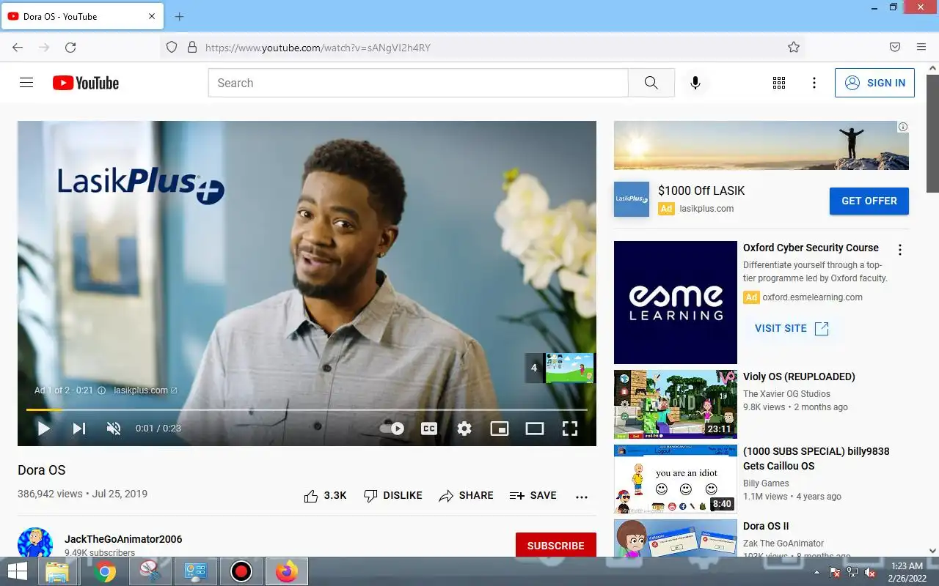Screen dimensions: 939x586
Task: Click the skip-ad countdown preview thumbnail
Action: coord(569,368)
